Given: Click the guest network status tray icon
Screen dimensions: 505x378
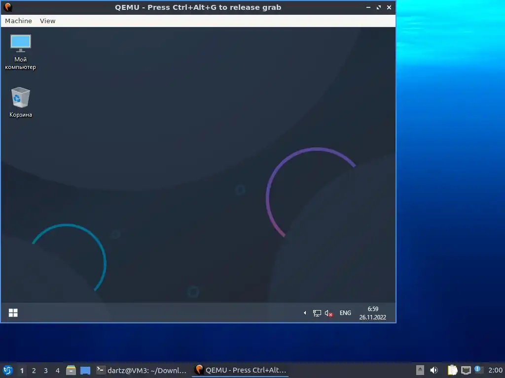Looking at the screenshot, I should pos(317,313).
